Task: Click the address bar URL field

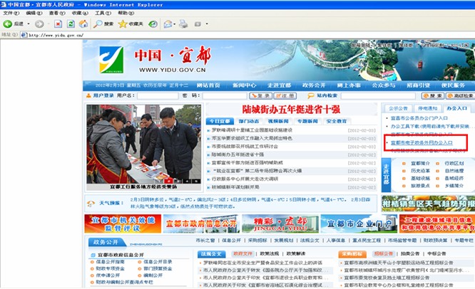Action: click(x=214, y=34)
